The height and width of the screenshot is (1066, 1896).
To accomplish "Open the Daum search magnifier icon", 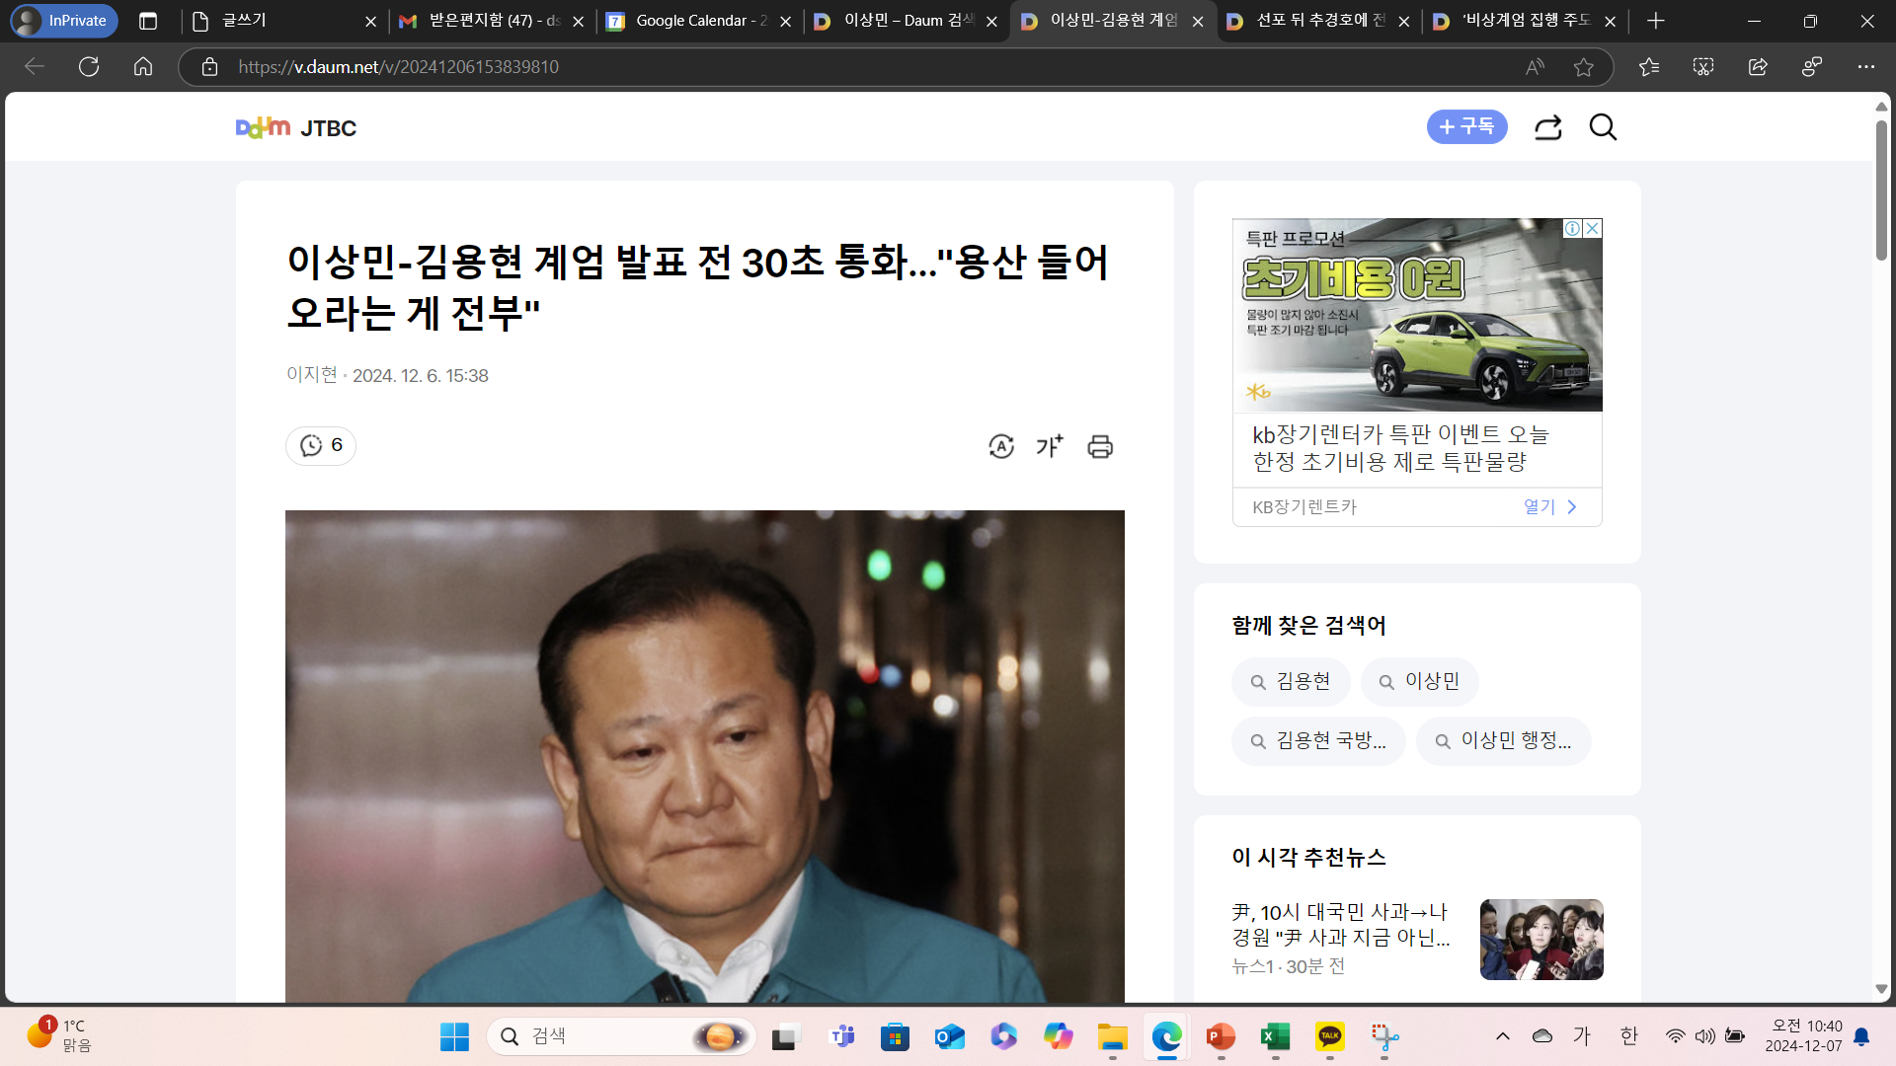I will (1603, 127).
